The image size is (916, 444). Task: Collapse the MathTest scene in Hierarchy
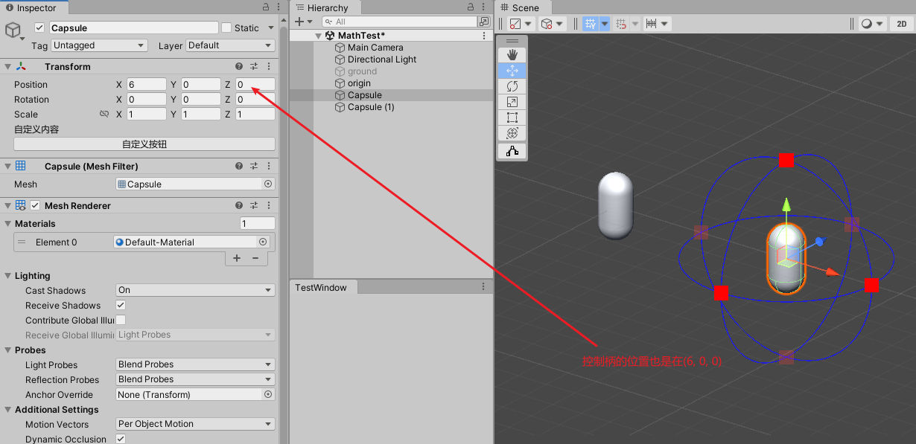[x=318, y=36]
